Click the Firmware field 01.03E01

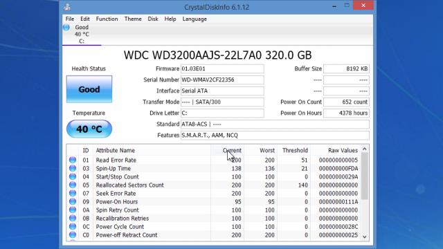(x=222, y=68)
